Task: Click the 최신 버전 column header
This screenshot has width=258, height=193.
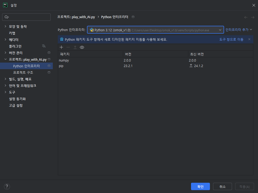Action: (x=220, y=54)
